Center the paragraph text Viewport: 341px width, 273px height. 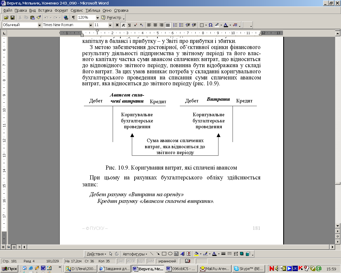pyautogui.click(x=155, y=25)
